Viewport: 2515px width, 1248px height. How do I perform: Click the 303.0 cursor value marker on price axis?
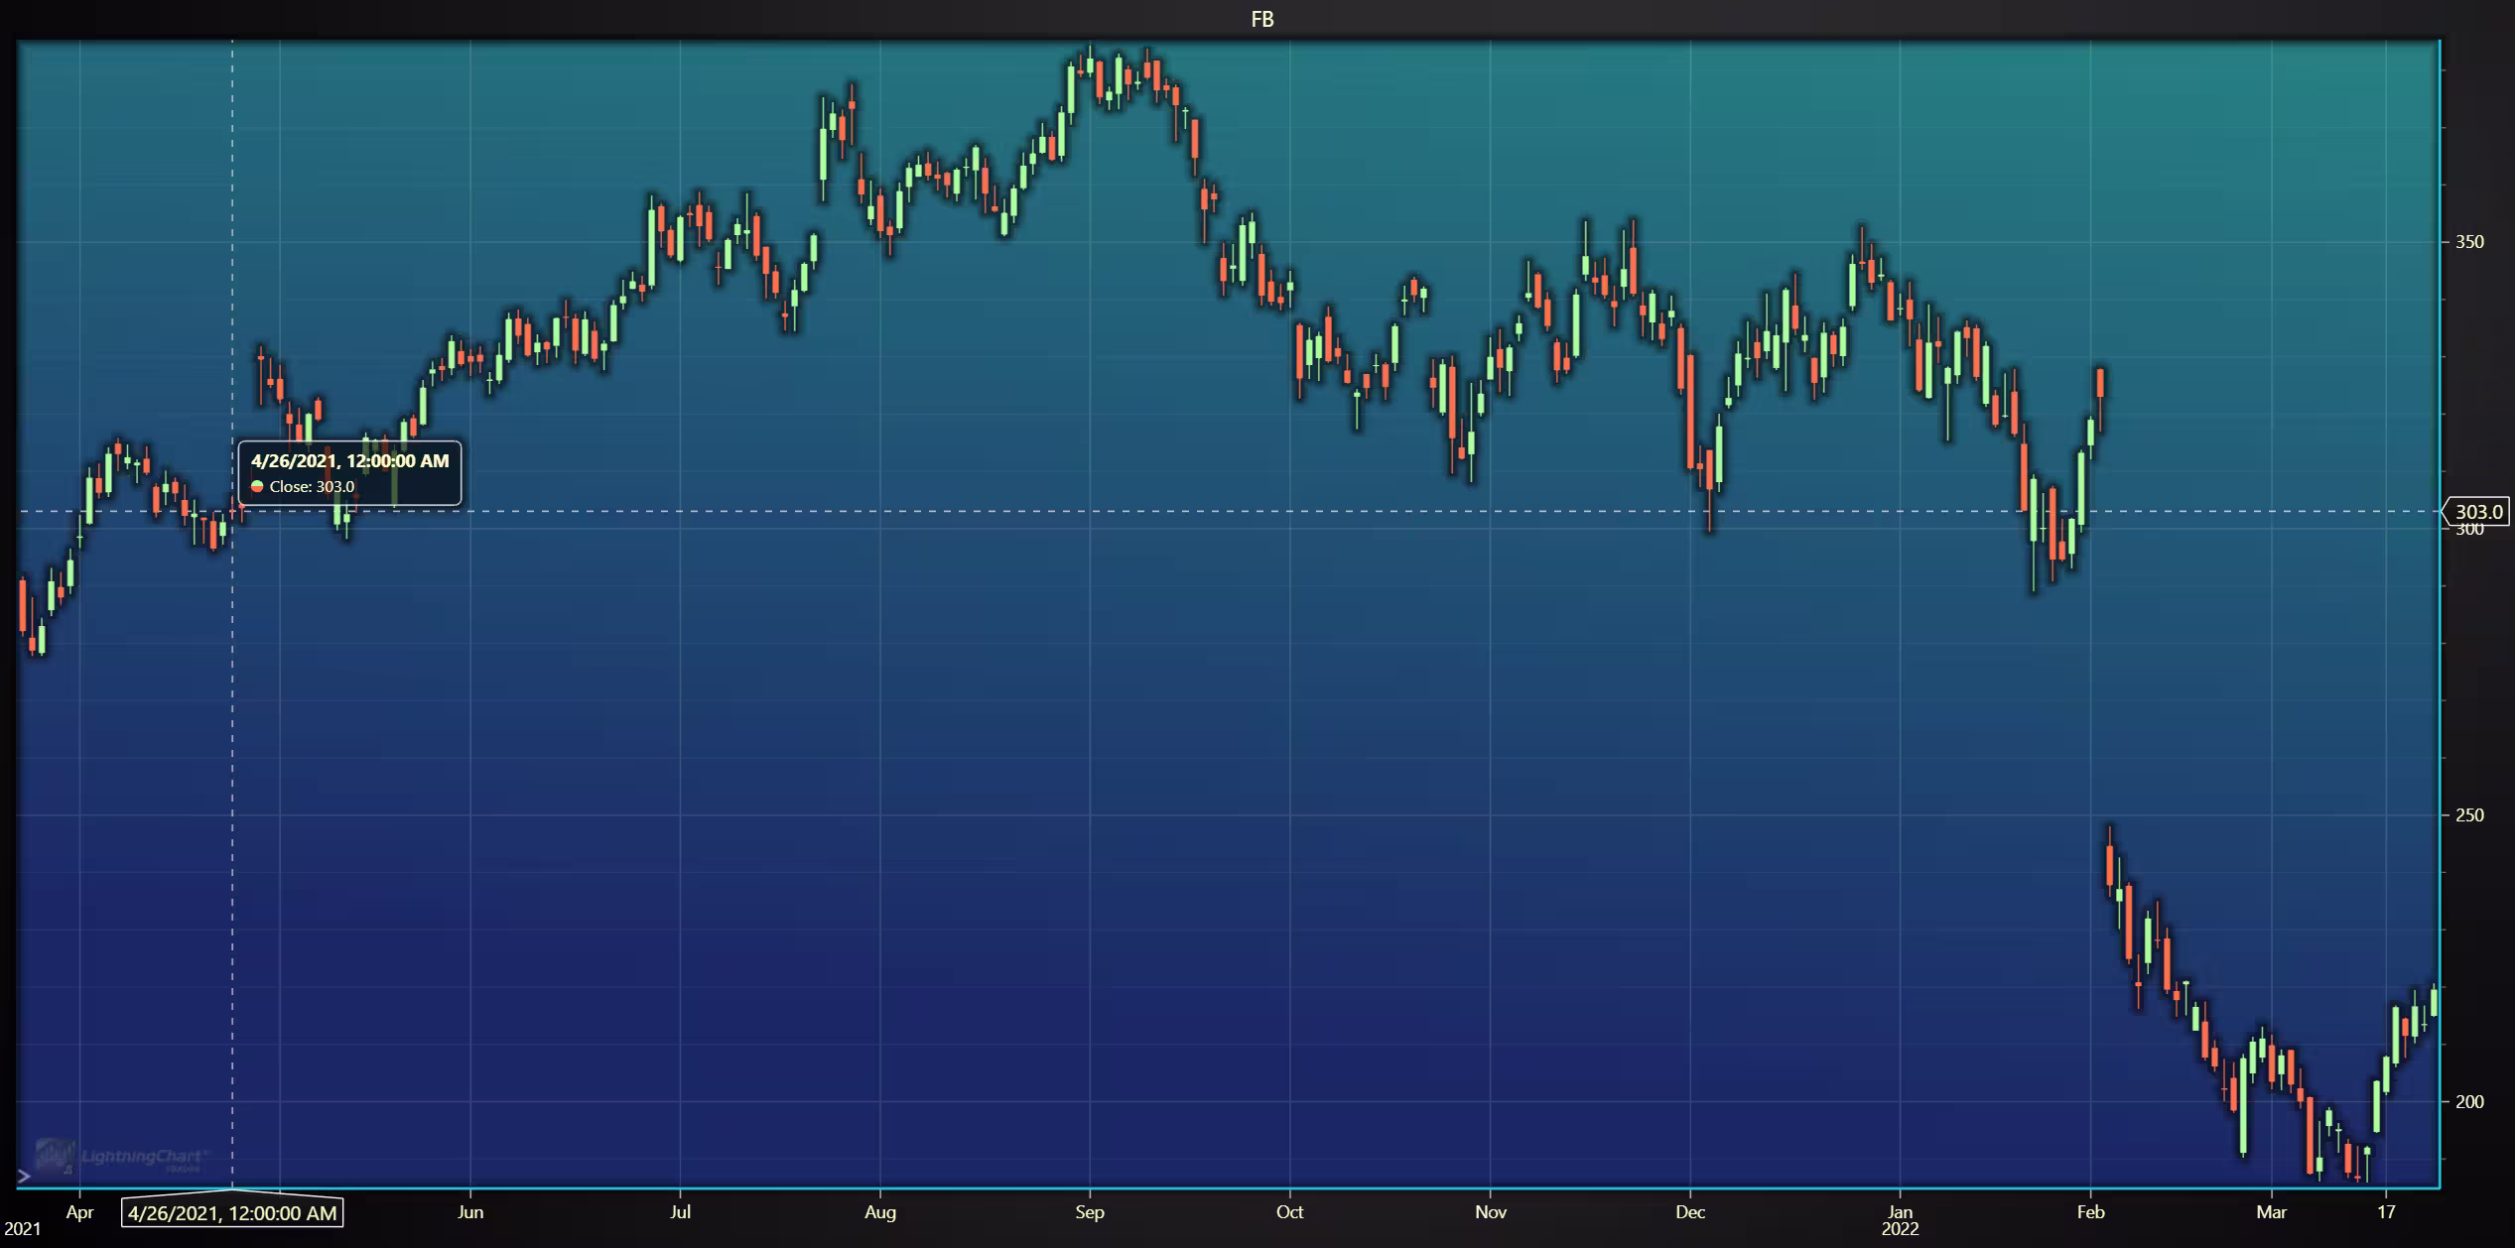[x=2477, y=512]
